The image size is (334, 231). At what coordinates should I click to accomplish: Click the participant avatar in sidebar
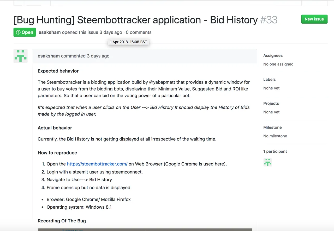267,162
